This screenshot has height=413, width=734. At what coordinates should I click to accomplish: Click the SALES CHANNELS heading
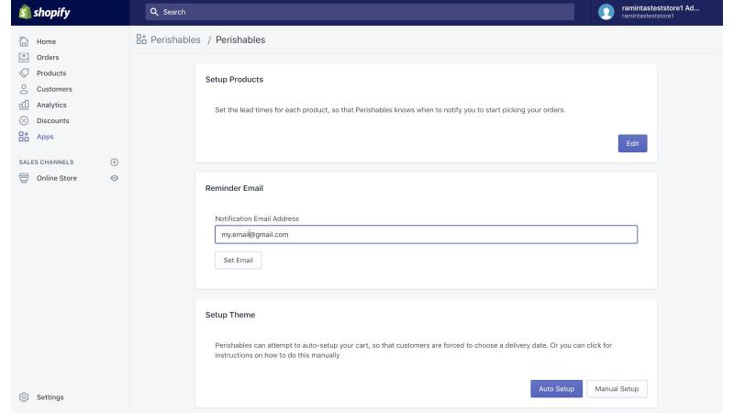tap(47, 162)
